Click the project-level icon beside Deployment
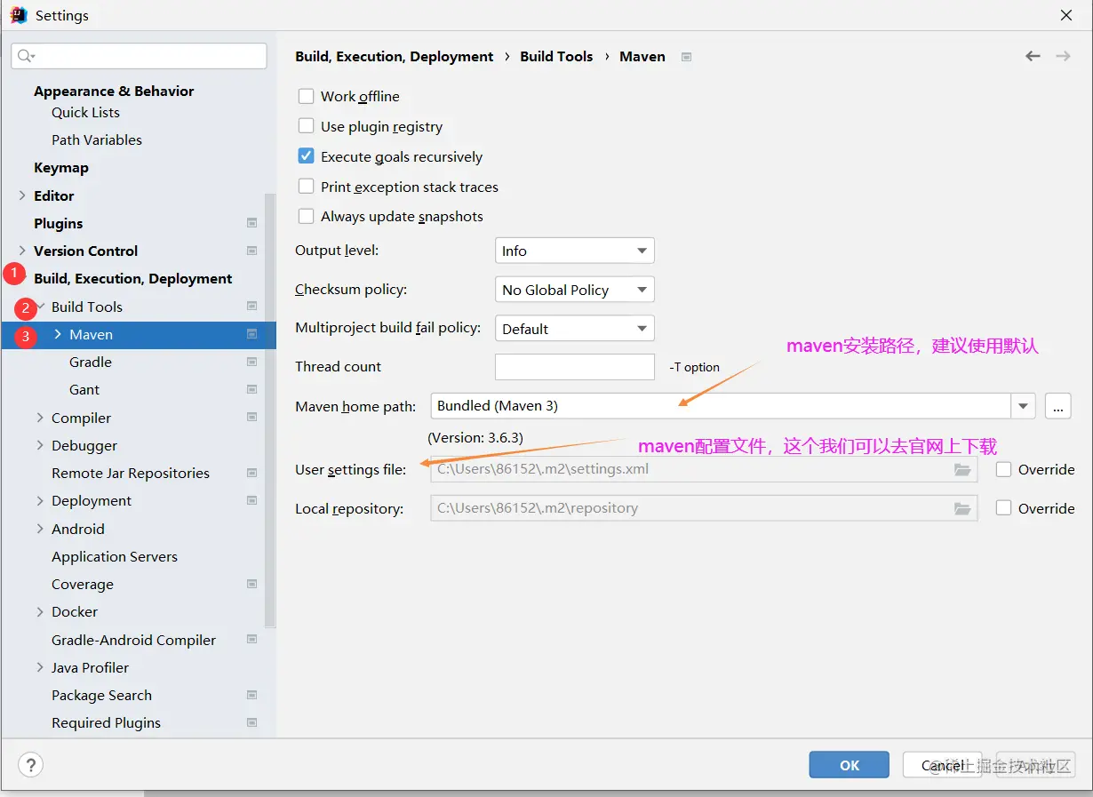Image resolution: width=1093 pixels, height=797 pixels. click(252, 500)
